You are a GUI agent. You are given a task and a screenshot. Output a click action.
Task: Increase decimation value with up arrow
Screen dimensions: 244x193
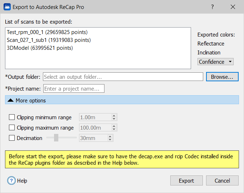tap(110, 136)
